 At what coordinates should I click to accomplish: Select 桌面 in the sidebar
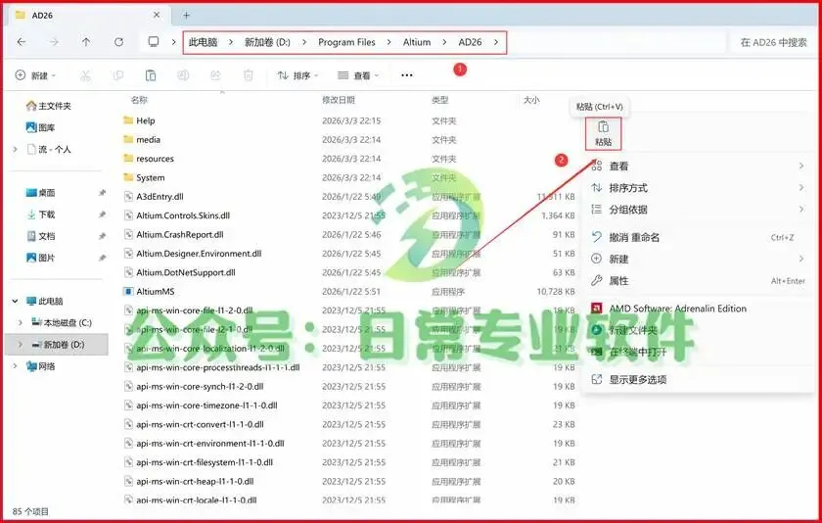40,193
